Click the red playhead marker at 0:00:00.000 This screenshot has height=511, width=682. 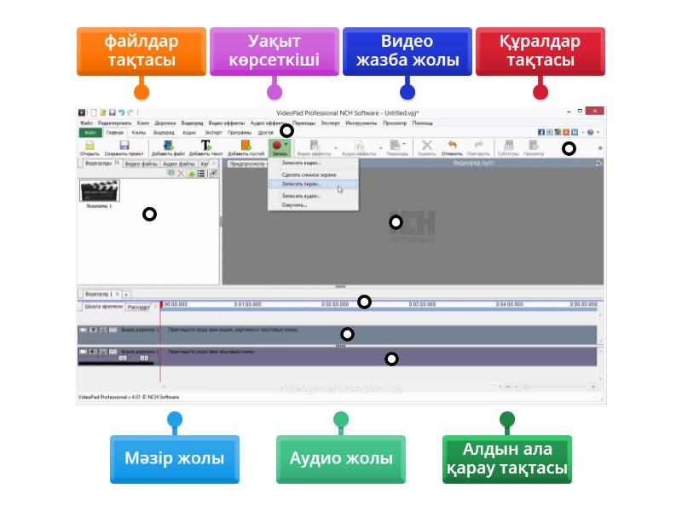[x=161, y=305]
